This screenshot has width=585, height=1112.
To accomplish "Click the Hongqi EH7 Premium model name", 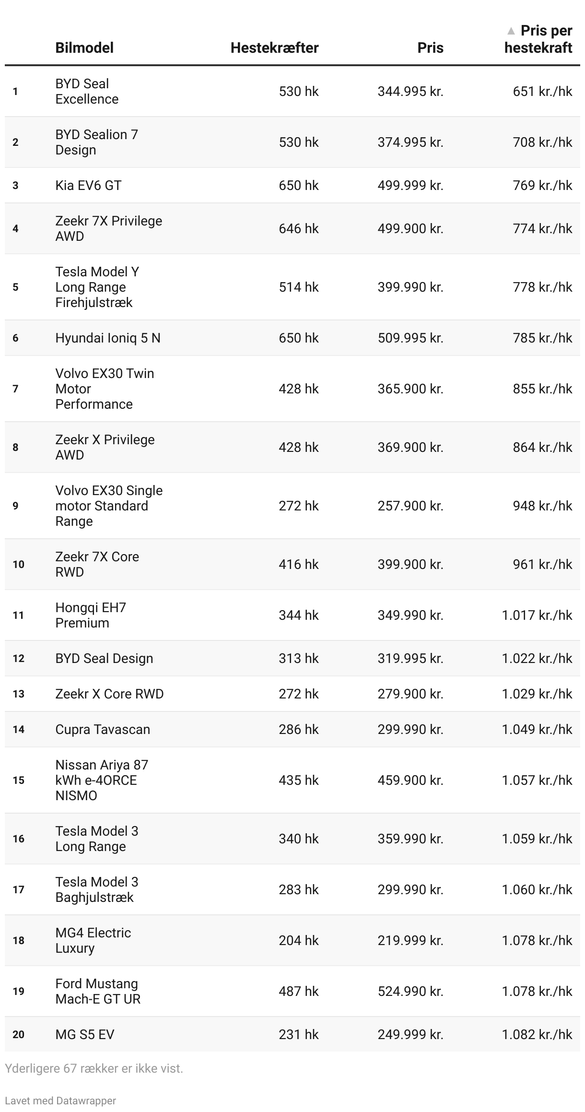I will (x=91, y=615).
